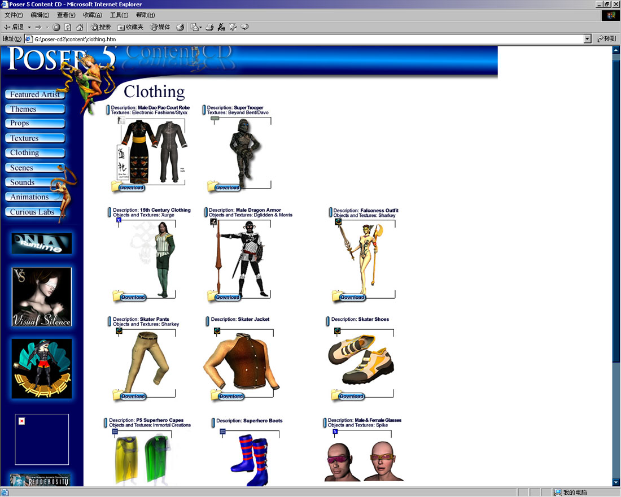Download the Super Trooper item
Viewport: 621px width, 497px height.
click(224, 187)
